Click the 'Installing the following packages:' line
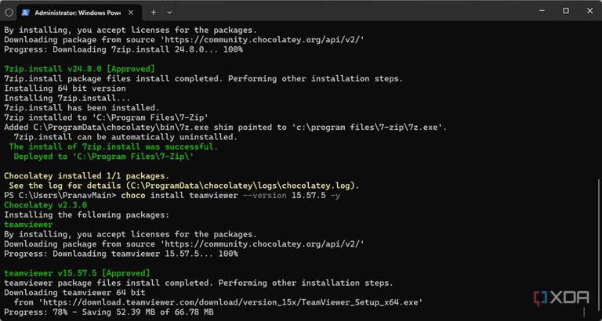Viewport: 602px width, 321px height. point(86,215)
